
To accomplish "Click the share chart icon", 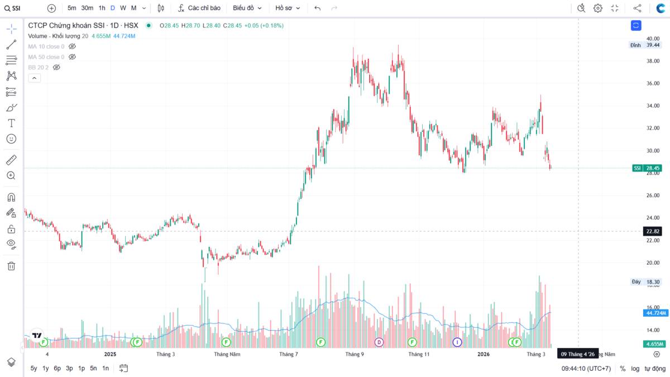I will click(637, 8).
